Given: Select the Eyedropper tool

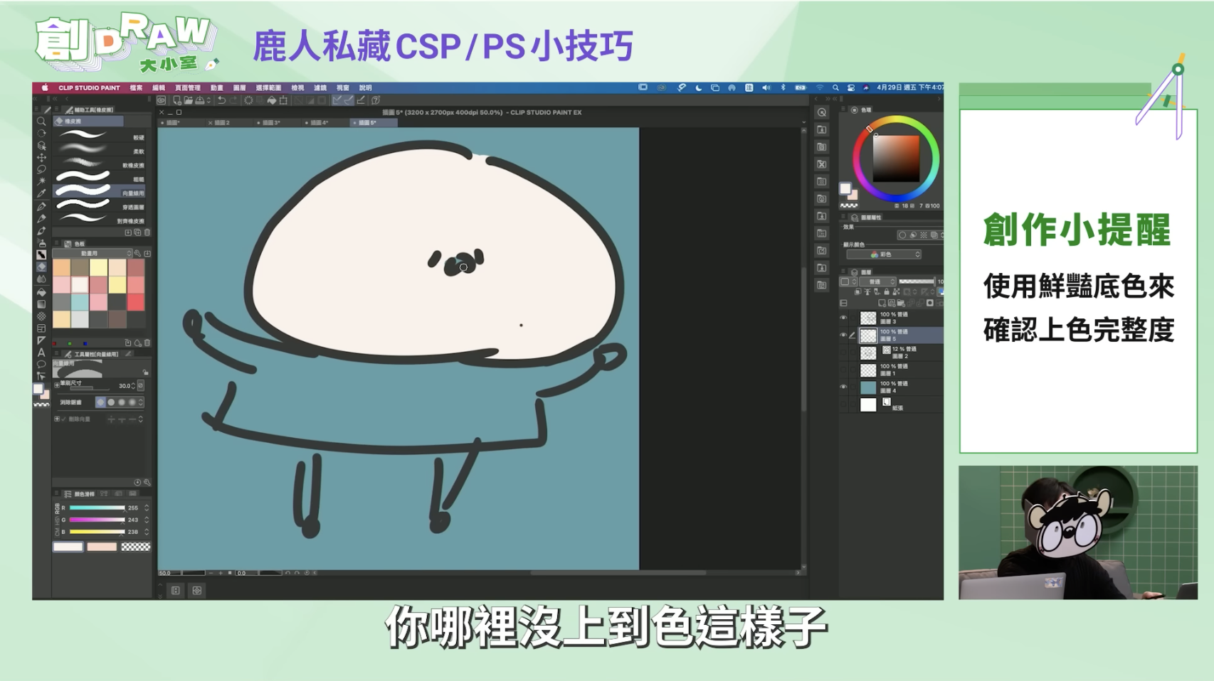Looking at the screenshot, I should pyautogui.click(x=41, y=193).
